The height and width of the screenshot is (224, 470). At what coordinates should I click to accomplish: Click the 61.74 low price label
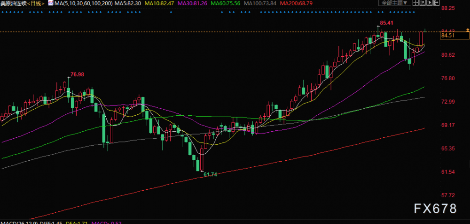[x=210, y=174]
